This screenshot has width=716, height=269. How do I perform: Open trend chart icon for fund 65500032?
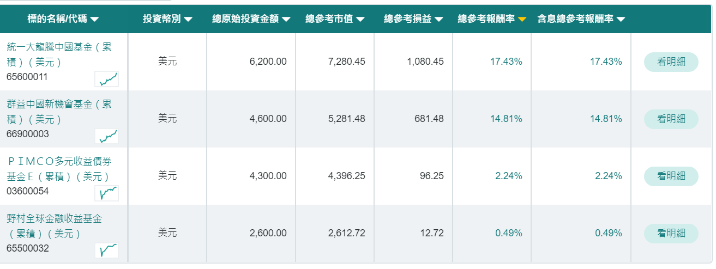[106, 250]
